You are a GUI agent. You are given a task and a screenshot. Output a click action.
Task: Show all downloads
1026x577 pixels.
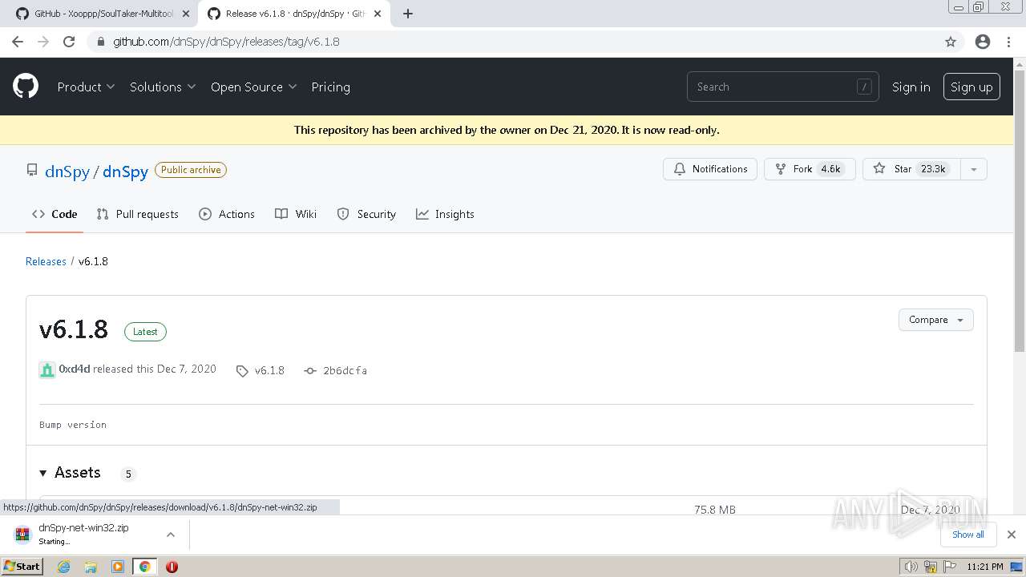click(x=967, y=535)
